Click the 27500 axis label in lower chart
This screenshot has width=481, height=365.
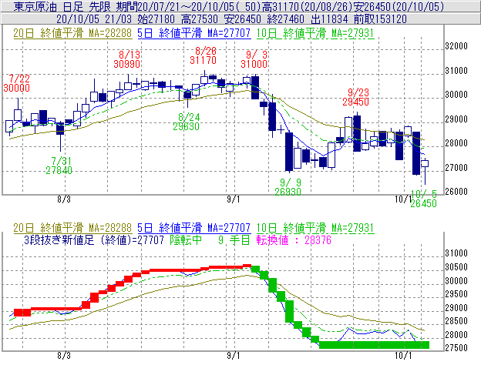(x=456, y=348)
